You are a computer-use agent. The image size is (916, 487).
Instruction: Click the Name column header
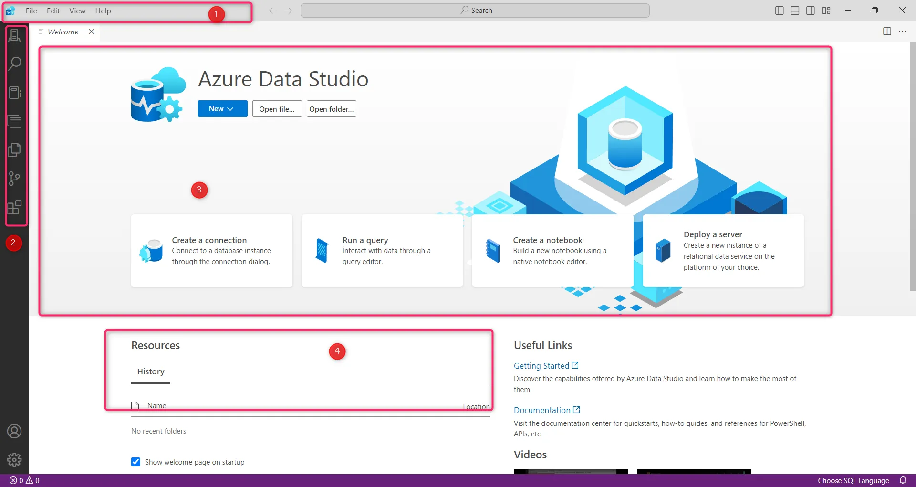156,406
